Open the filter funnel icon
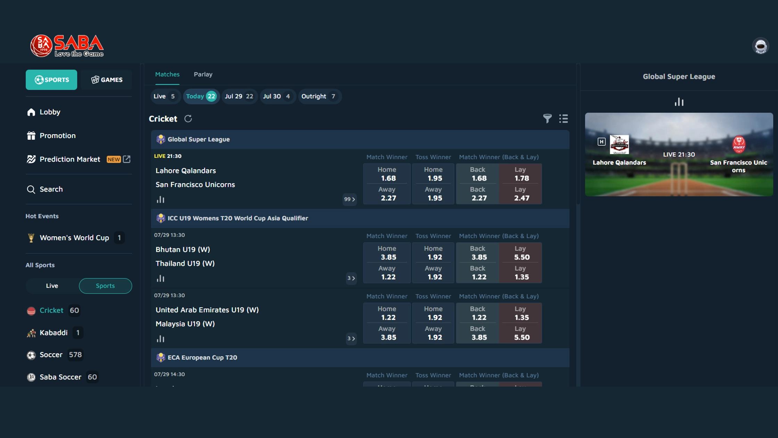 point(547,119)
